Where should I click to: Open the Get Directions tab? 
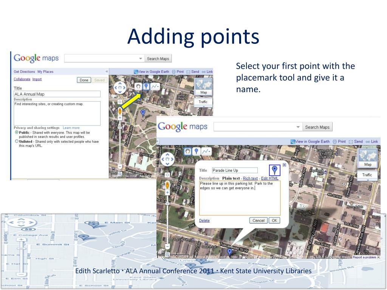pyautogui.click(x=24, y=72)
